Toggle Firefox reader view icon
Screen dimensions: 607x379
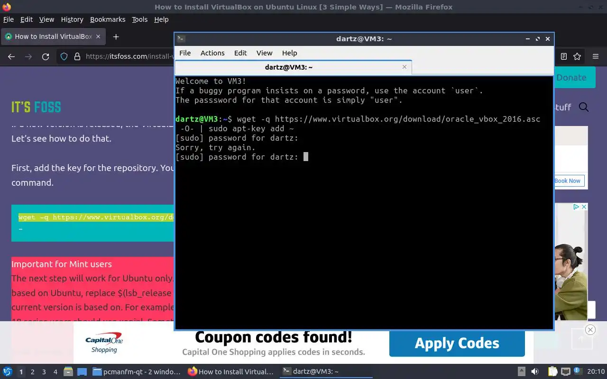coord(564,56)
